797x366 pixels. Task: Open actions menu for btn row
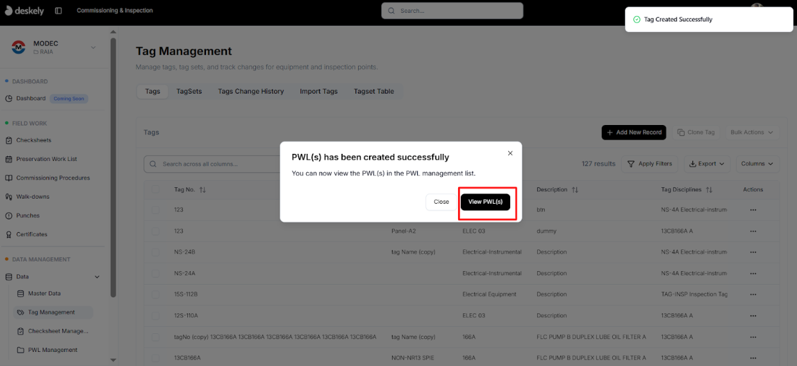[x=753, y=210]
